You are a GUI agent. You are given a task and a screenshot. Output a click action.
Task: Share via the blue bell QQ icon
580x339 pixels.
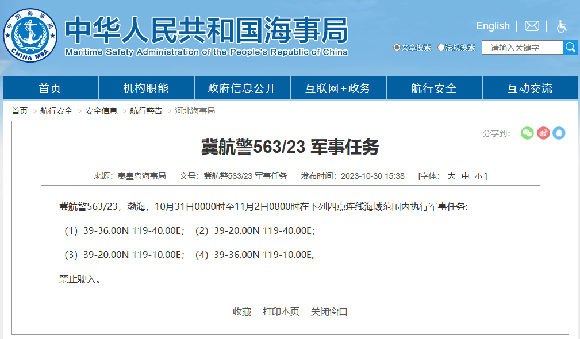[559, 133]
